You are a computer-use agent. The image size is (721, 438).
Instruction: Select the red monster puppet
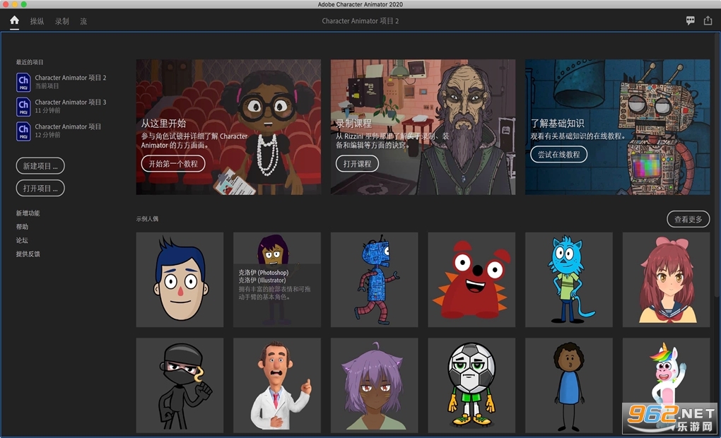coord(471,280)
